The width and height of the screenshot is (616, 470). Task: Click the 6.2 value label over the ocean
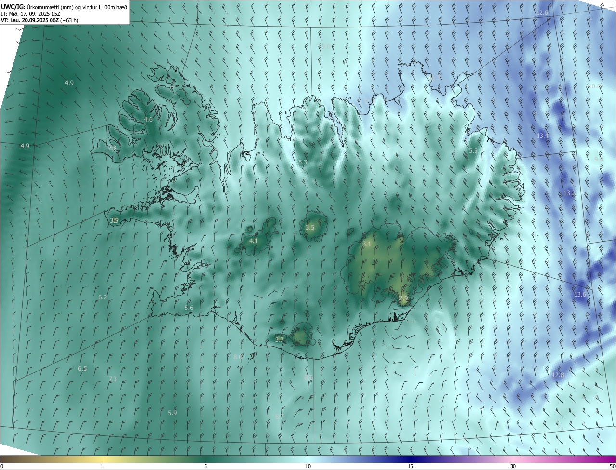[103, 297]
